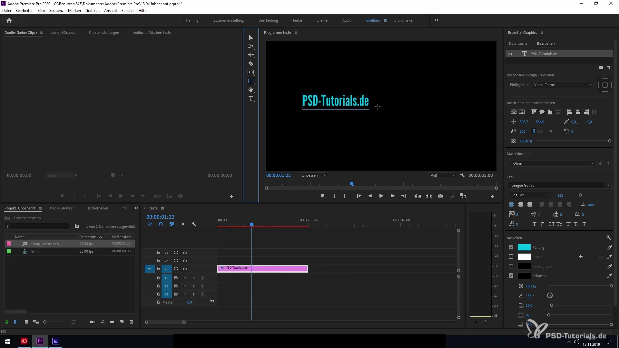Open eyedropper for Füllung color
This screenshot has height=348, width=619.
[609, 247]
